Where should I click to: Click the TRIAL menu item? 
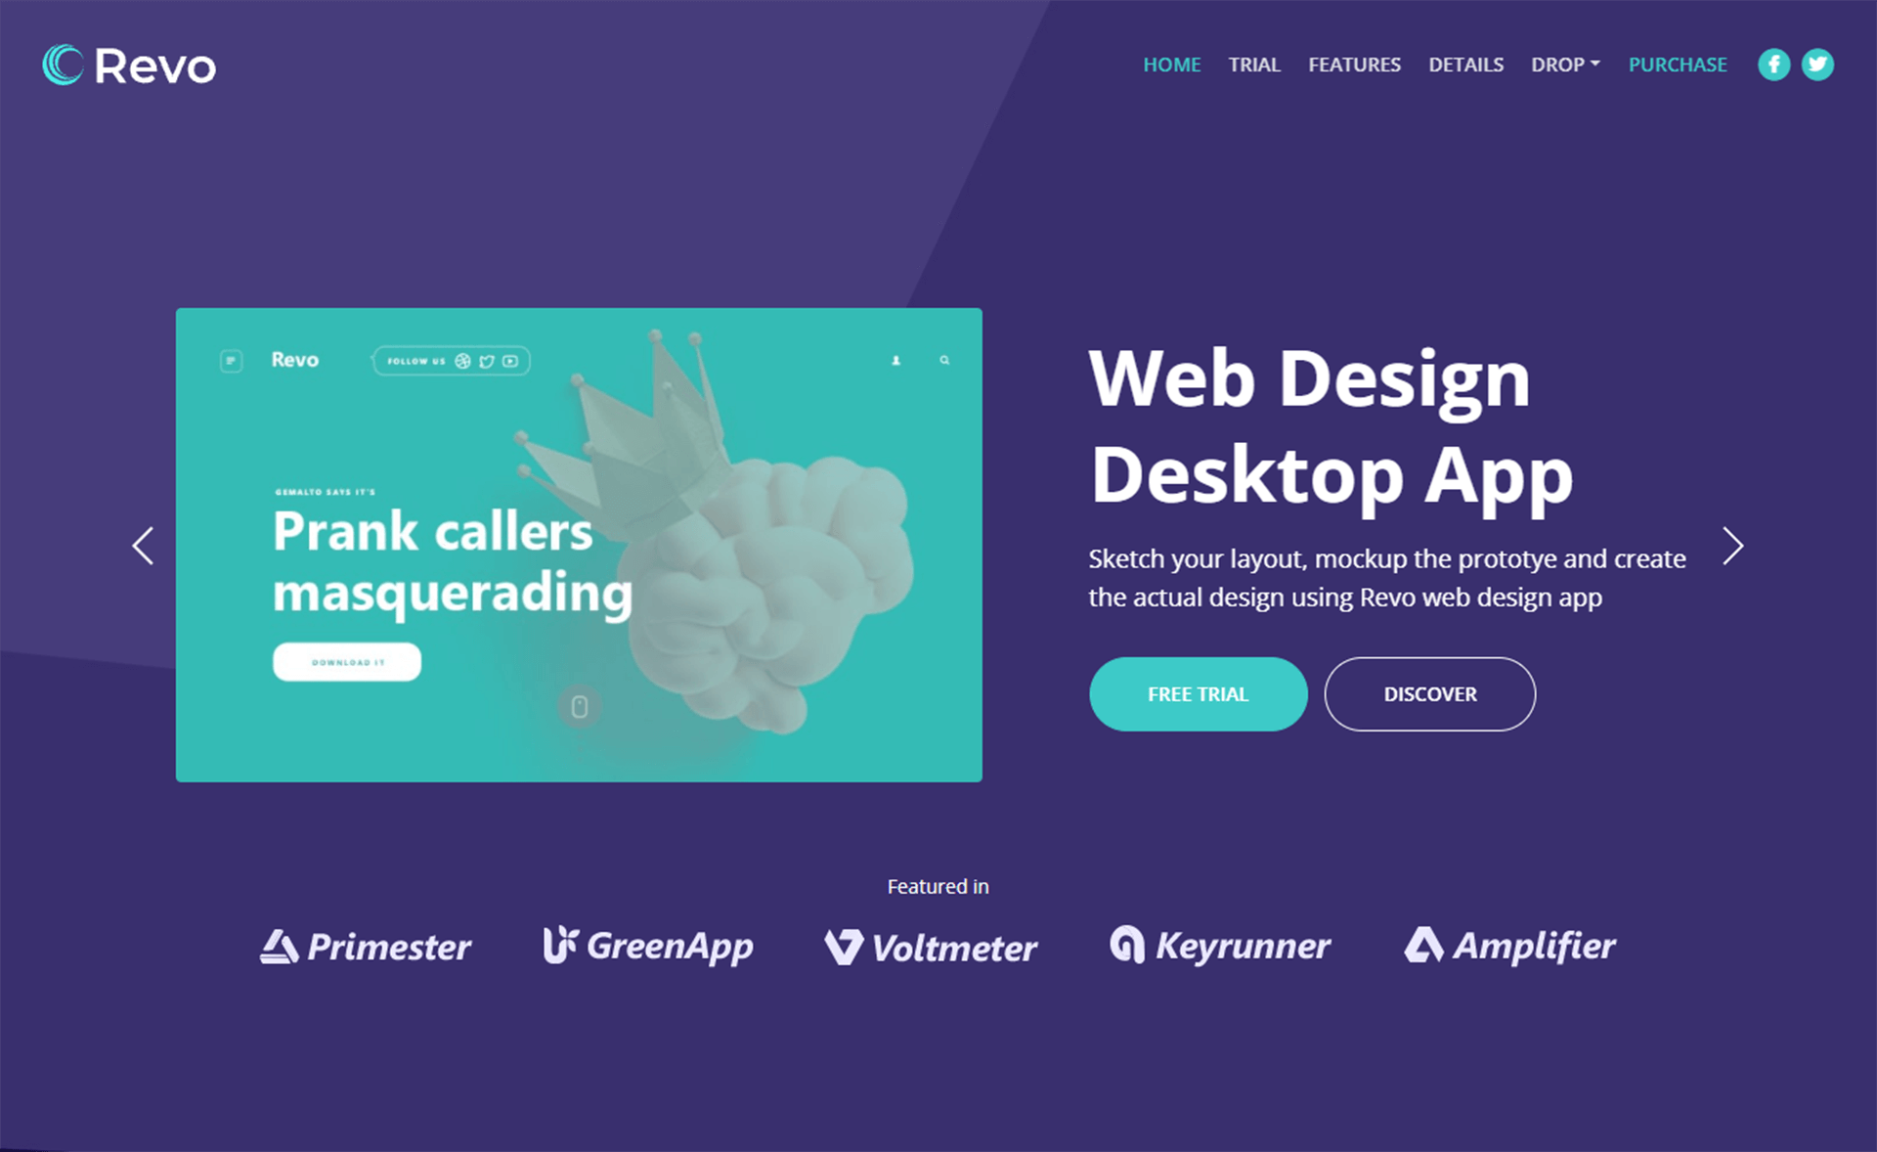tap(1252, 65)
